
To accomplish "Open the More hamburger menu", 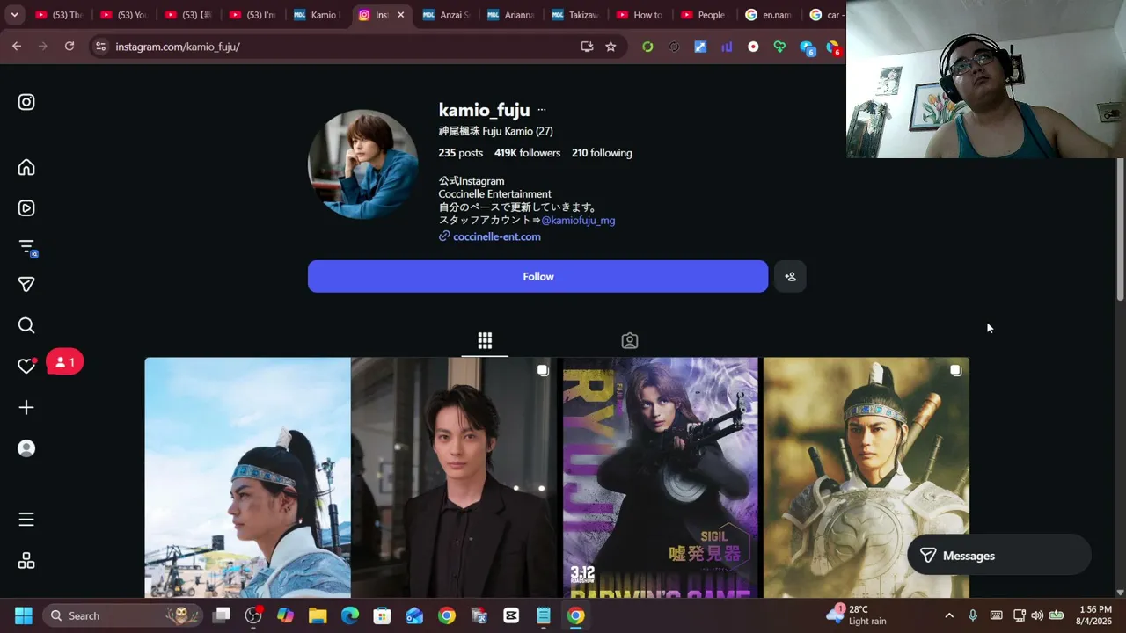I will coord(26,520).
